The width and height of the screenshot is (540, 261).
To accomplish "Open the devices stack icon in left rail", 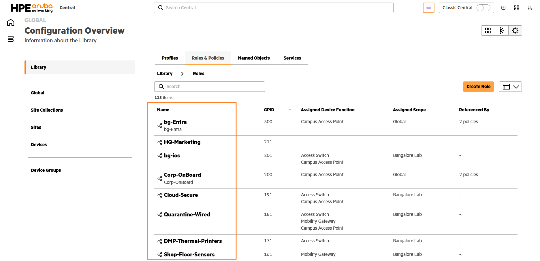I will click(11, 39).
